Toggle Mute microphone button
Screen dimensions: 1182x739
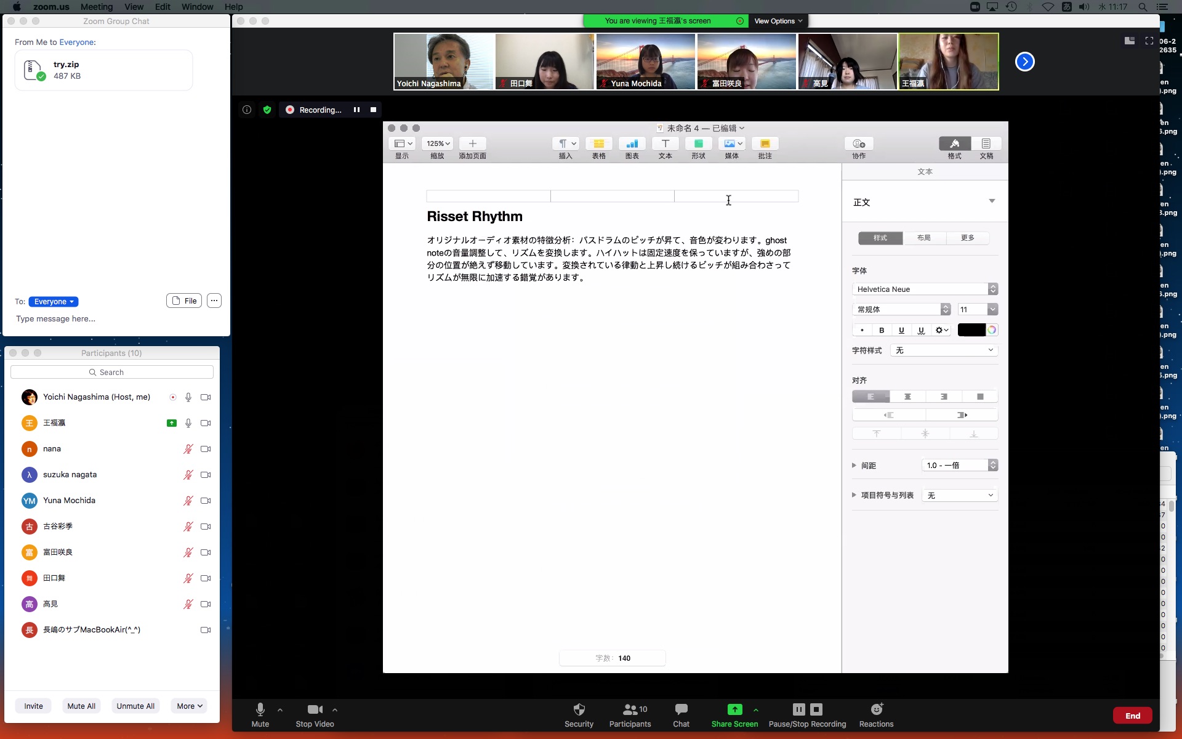260,709
